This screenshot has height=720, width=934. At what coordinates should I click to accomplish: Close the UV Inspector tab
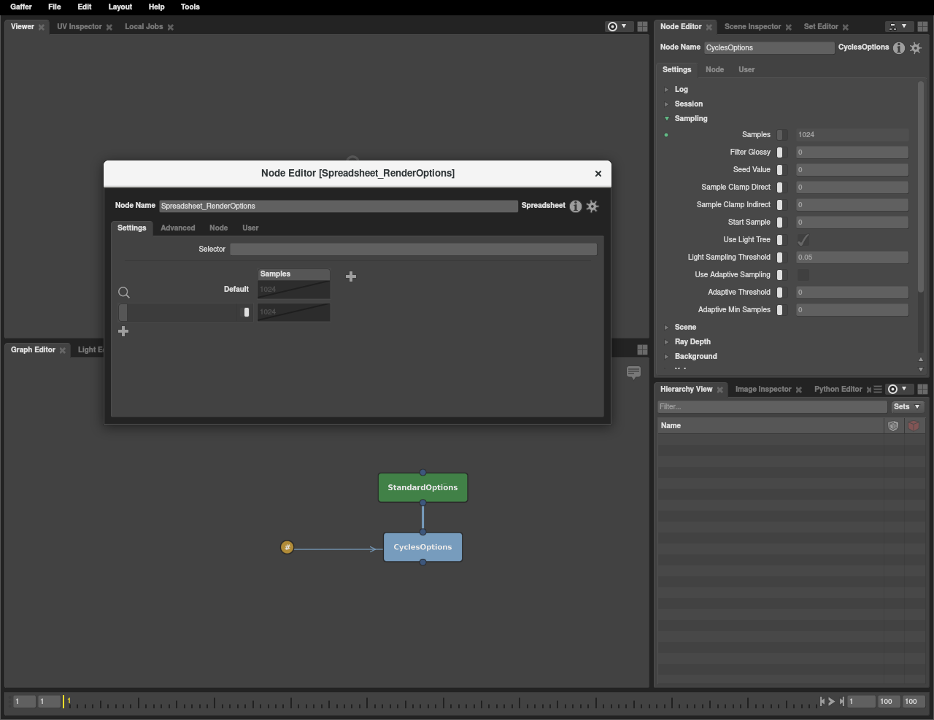[109, 27]
